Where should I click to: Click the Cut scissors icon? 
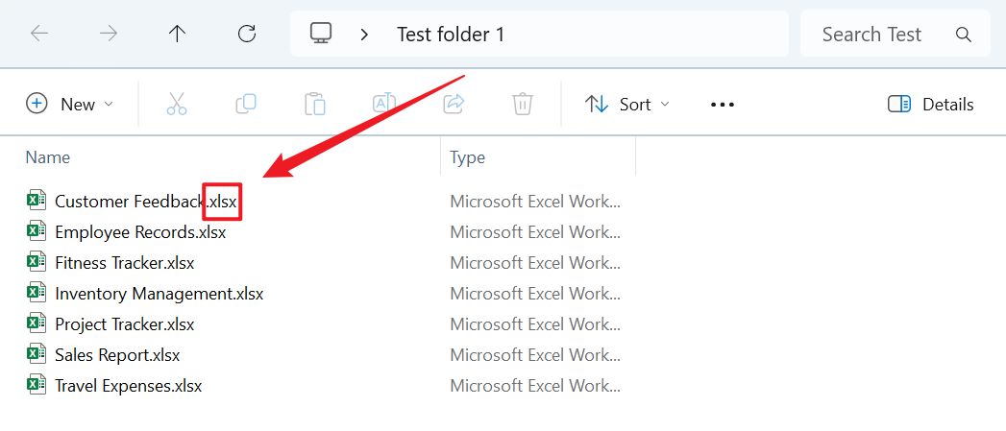[x=177, y=104]
